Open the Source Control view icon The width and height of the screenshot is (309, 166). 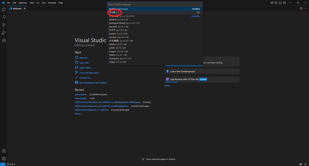click(4, 25)
